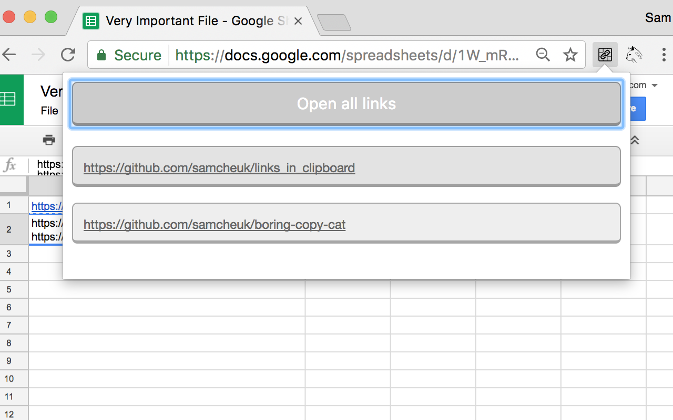
Task: Open the account dropdown arrow
Action: tap(655, 85)
